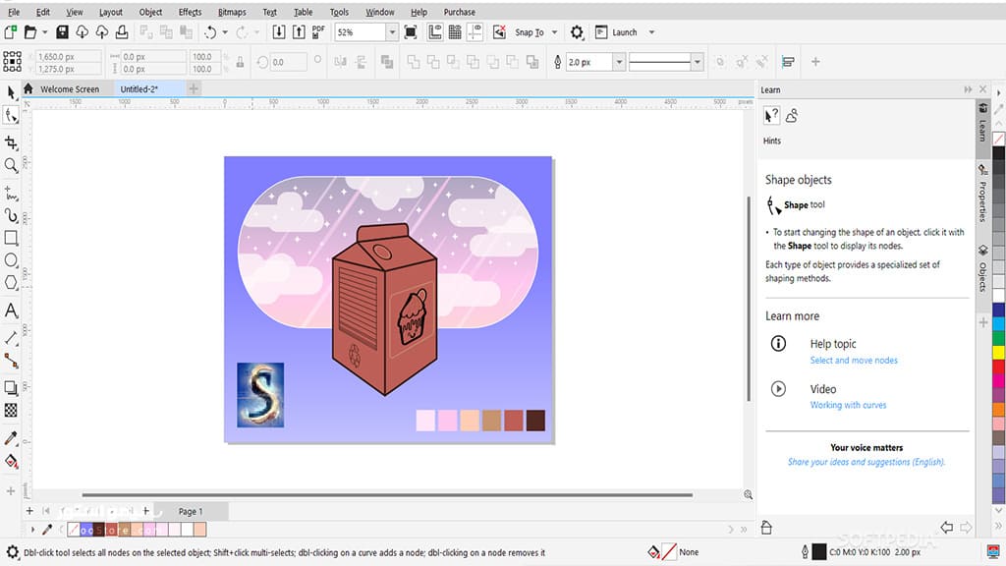Select the Polygon tool

pos(11,282)
